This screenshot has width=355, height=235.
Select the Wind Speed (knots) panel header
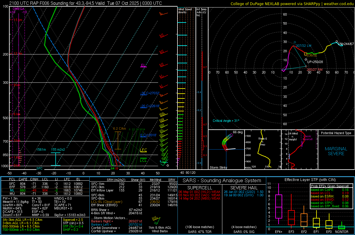(x=185, y=11)
